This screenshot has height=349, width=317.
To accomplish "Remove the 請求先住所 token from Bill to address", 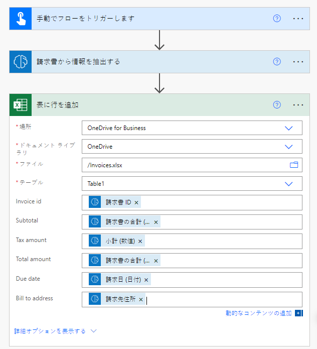I will pos(141,300).
